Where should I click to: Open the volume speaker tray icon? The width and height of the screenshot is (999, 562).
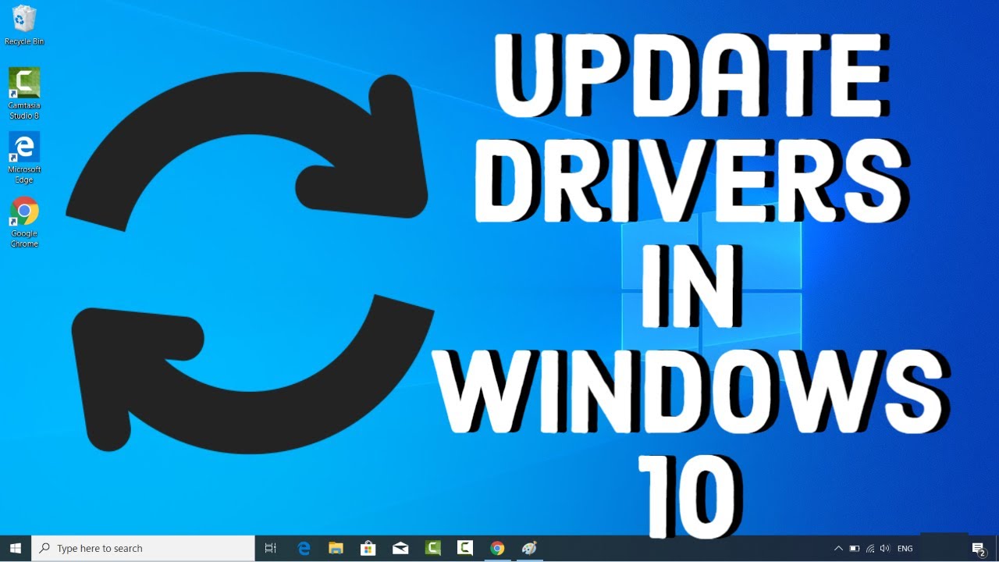click(x=885, y=549)
